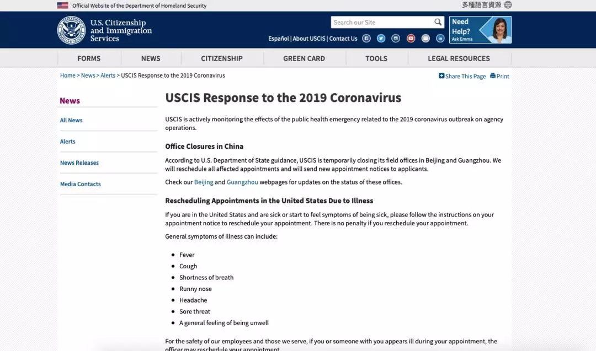Open the multilingual resources link 多種語言資源
Screen dimensions: 596x351
coord(482,5)
